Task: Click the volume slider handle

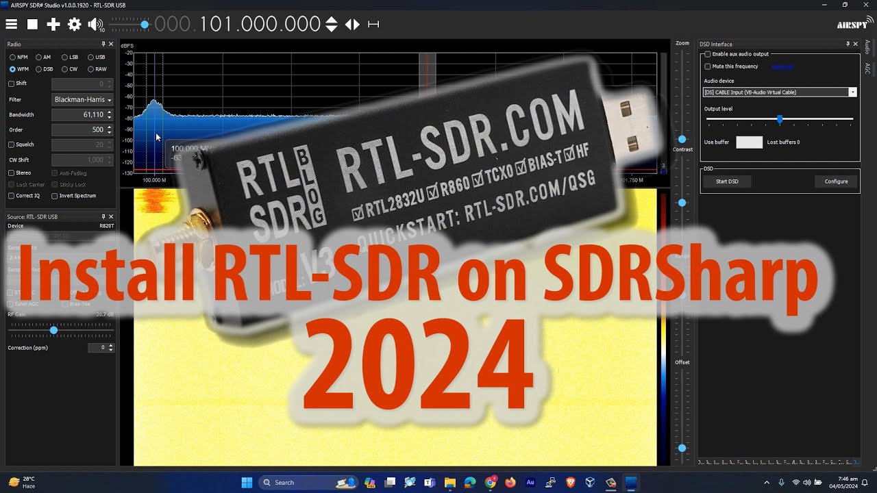Action: point(145,25)
